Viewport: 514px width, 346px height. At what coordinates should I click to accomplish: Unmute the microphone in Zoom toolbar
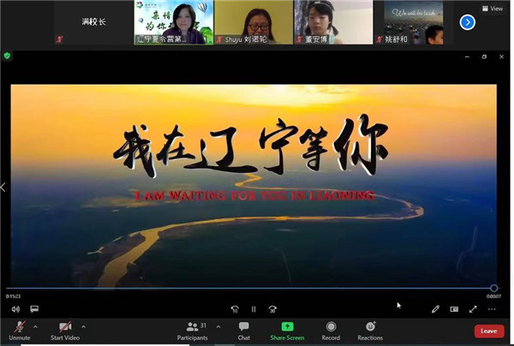(20, 331)
